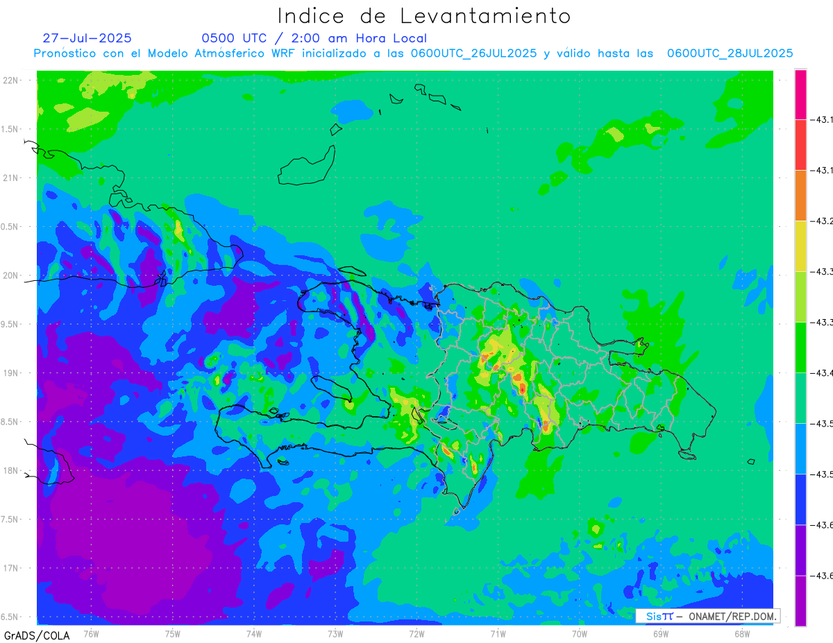Viewport: 833px width, 643px height.
Task: Click the '0600UTC_28JUL2025' valid-until time
Action: click(730, 53)
